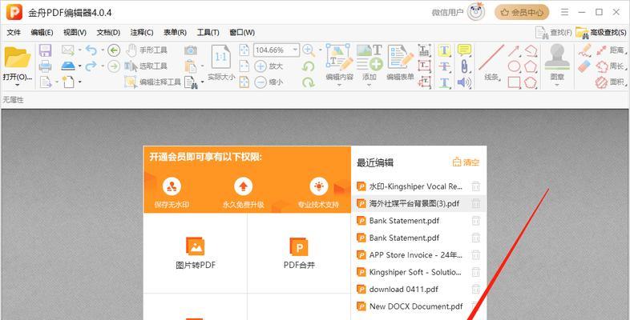Expand the stamp (图章) dropdown arrow

(x=557, y=85)
